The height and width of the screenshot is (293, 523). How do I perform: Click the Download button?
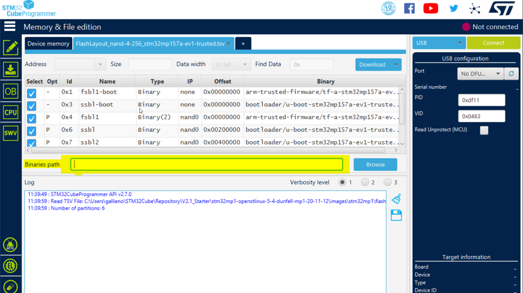[x=373, y=65]
